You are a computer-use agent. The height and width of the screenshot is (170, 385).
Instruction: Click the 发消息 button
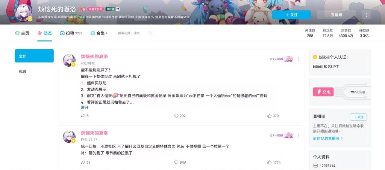[336, 15]
